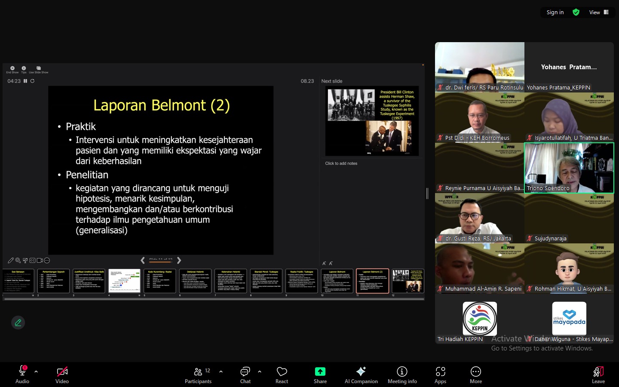This screenshot has height=387, width=619.
Task: Open the Chat panel
Action: tap(245, 374)
